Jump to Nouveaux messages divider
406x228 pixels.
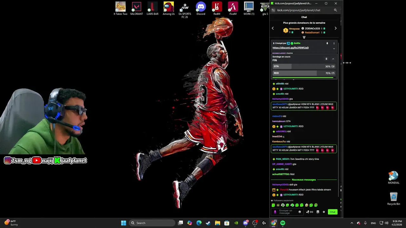[x=304, y=180]
